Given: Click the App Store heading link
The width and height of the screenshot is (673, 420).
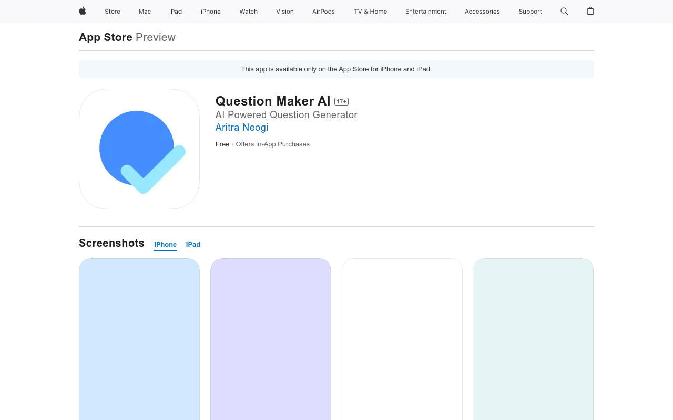Looking at the screenshot, I should [106, 37].
